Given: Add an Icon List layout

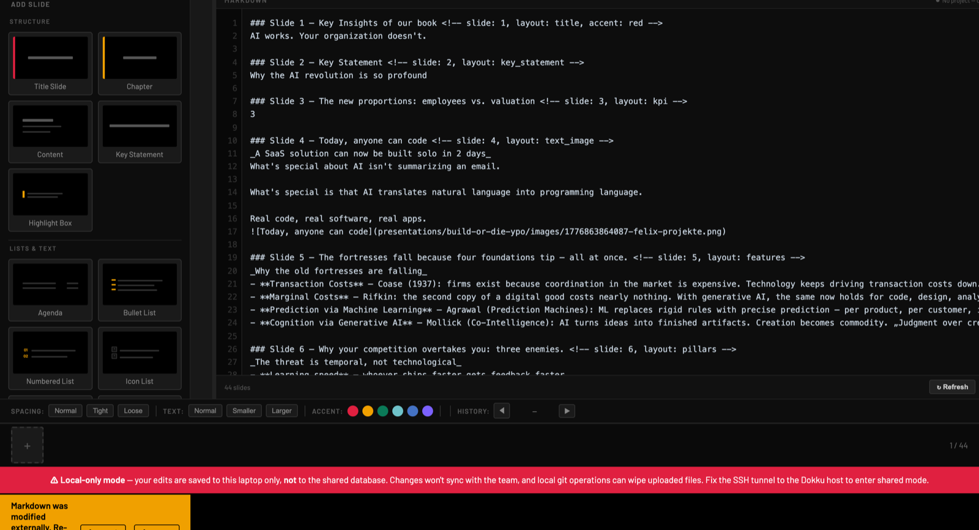Looking at the screenshot, I should 140,358.
